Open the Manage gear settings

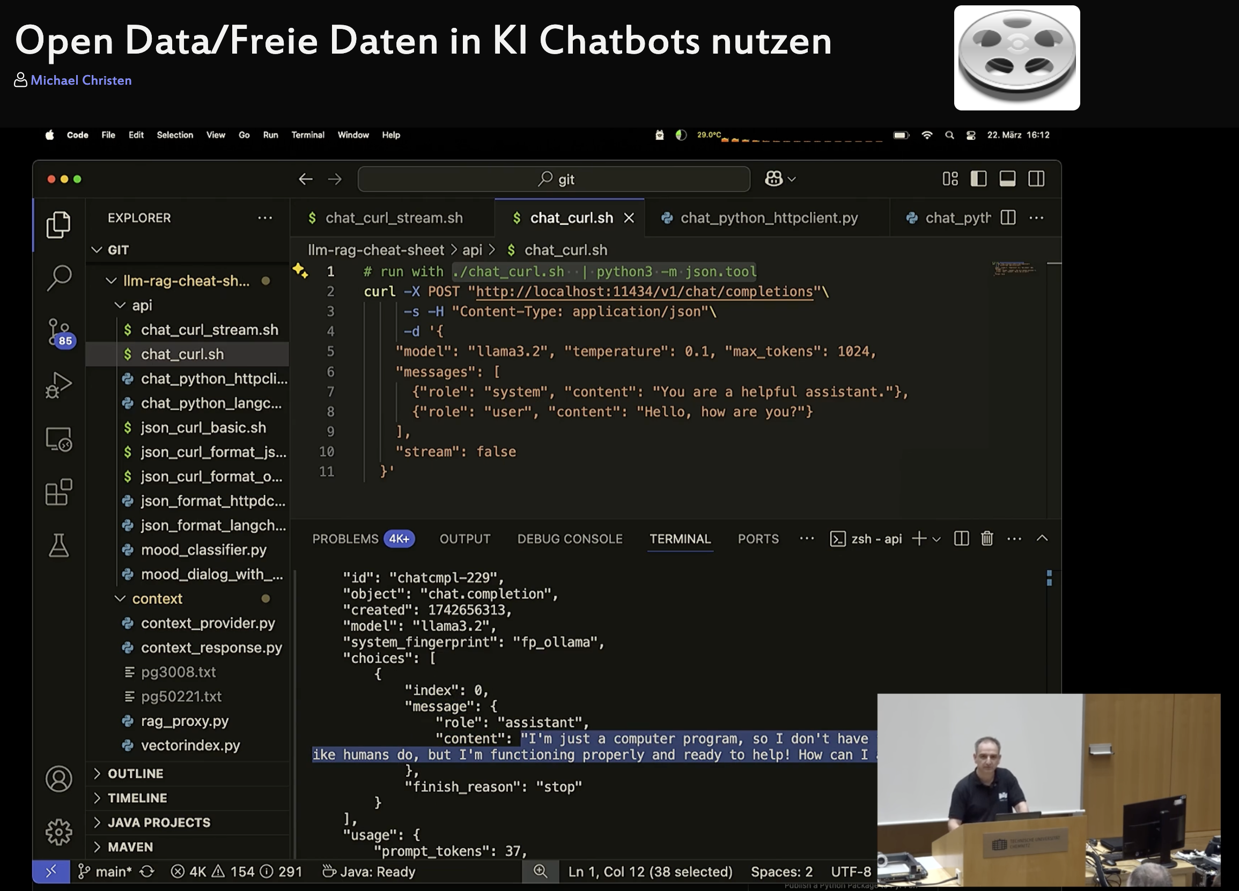pos(58,832)
